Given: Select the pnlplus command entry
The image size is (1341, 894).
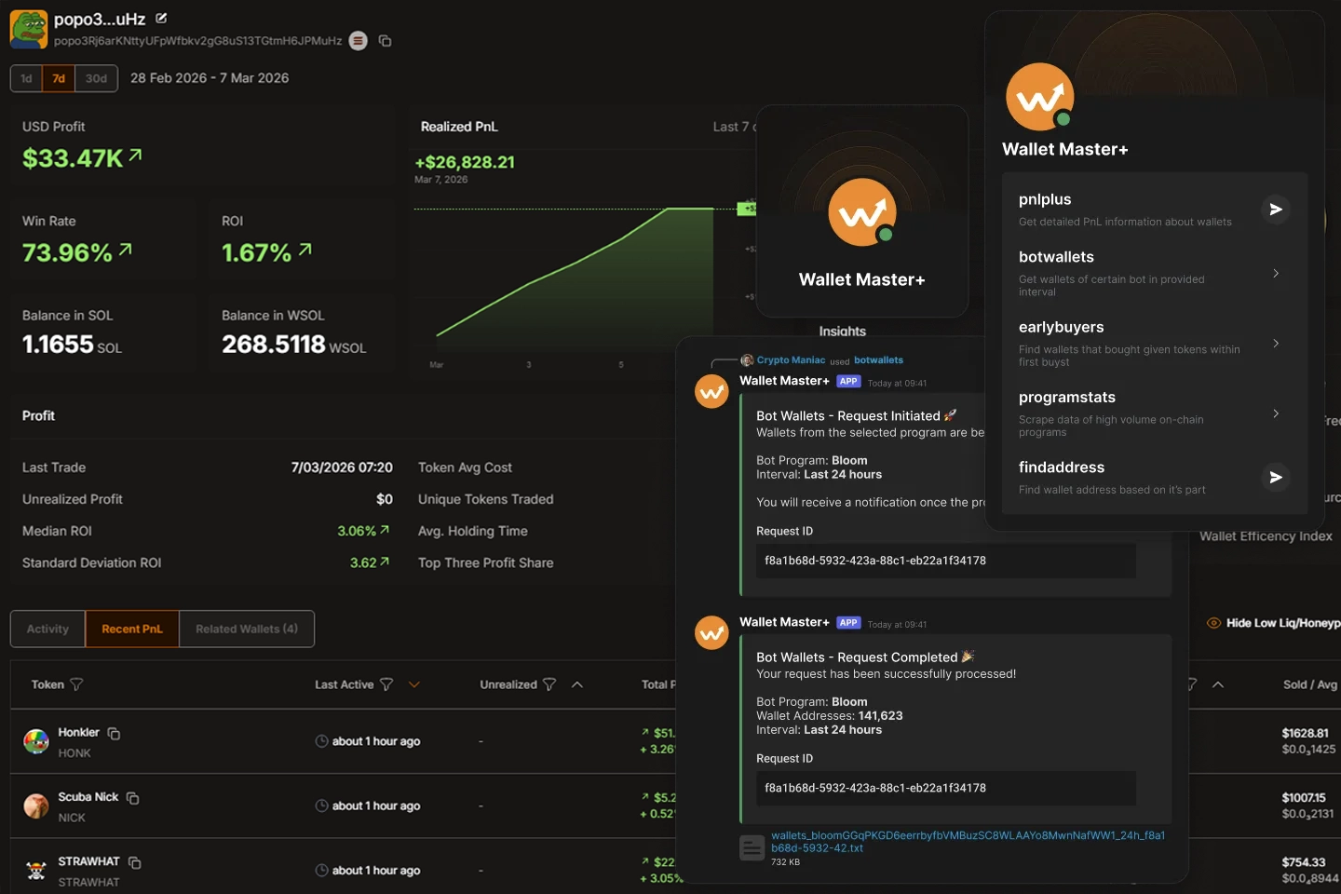Looking at the screenshot, I should [1155, 209].
